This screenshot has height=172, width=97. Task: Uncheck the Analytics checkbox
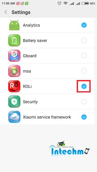(84, 25)
